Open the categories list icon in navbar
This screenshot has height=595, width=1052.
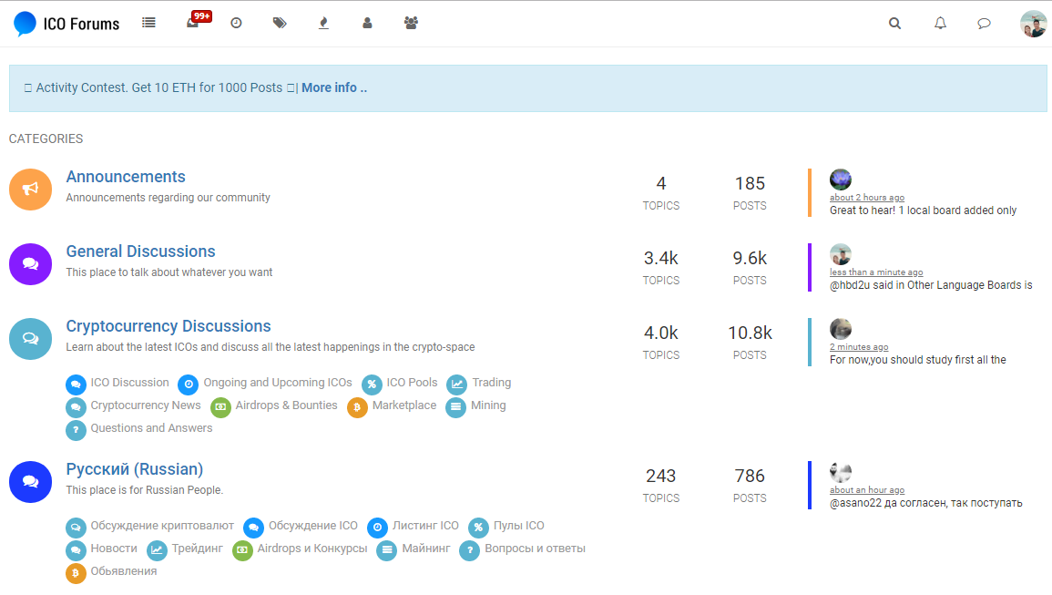[149, 23]
